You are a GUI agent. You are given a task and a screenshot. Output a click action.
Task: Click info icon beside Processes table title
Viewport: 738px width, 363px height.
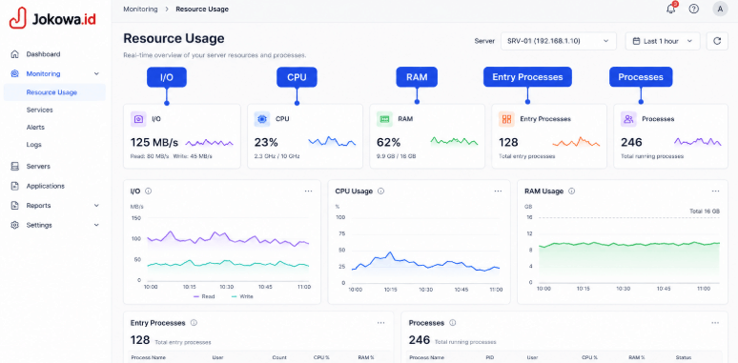pos(452,323)
